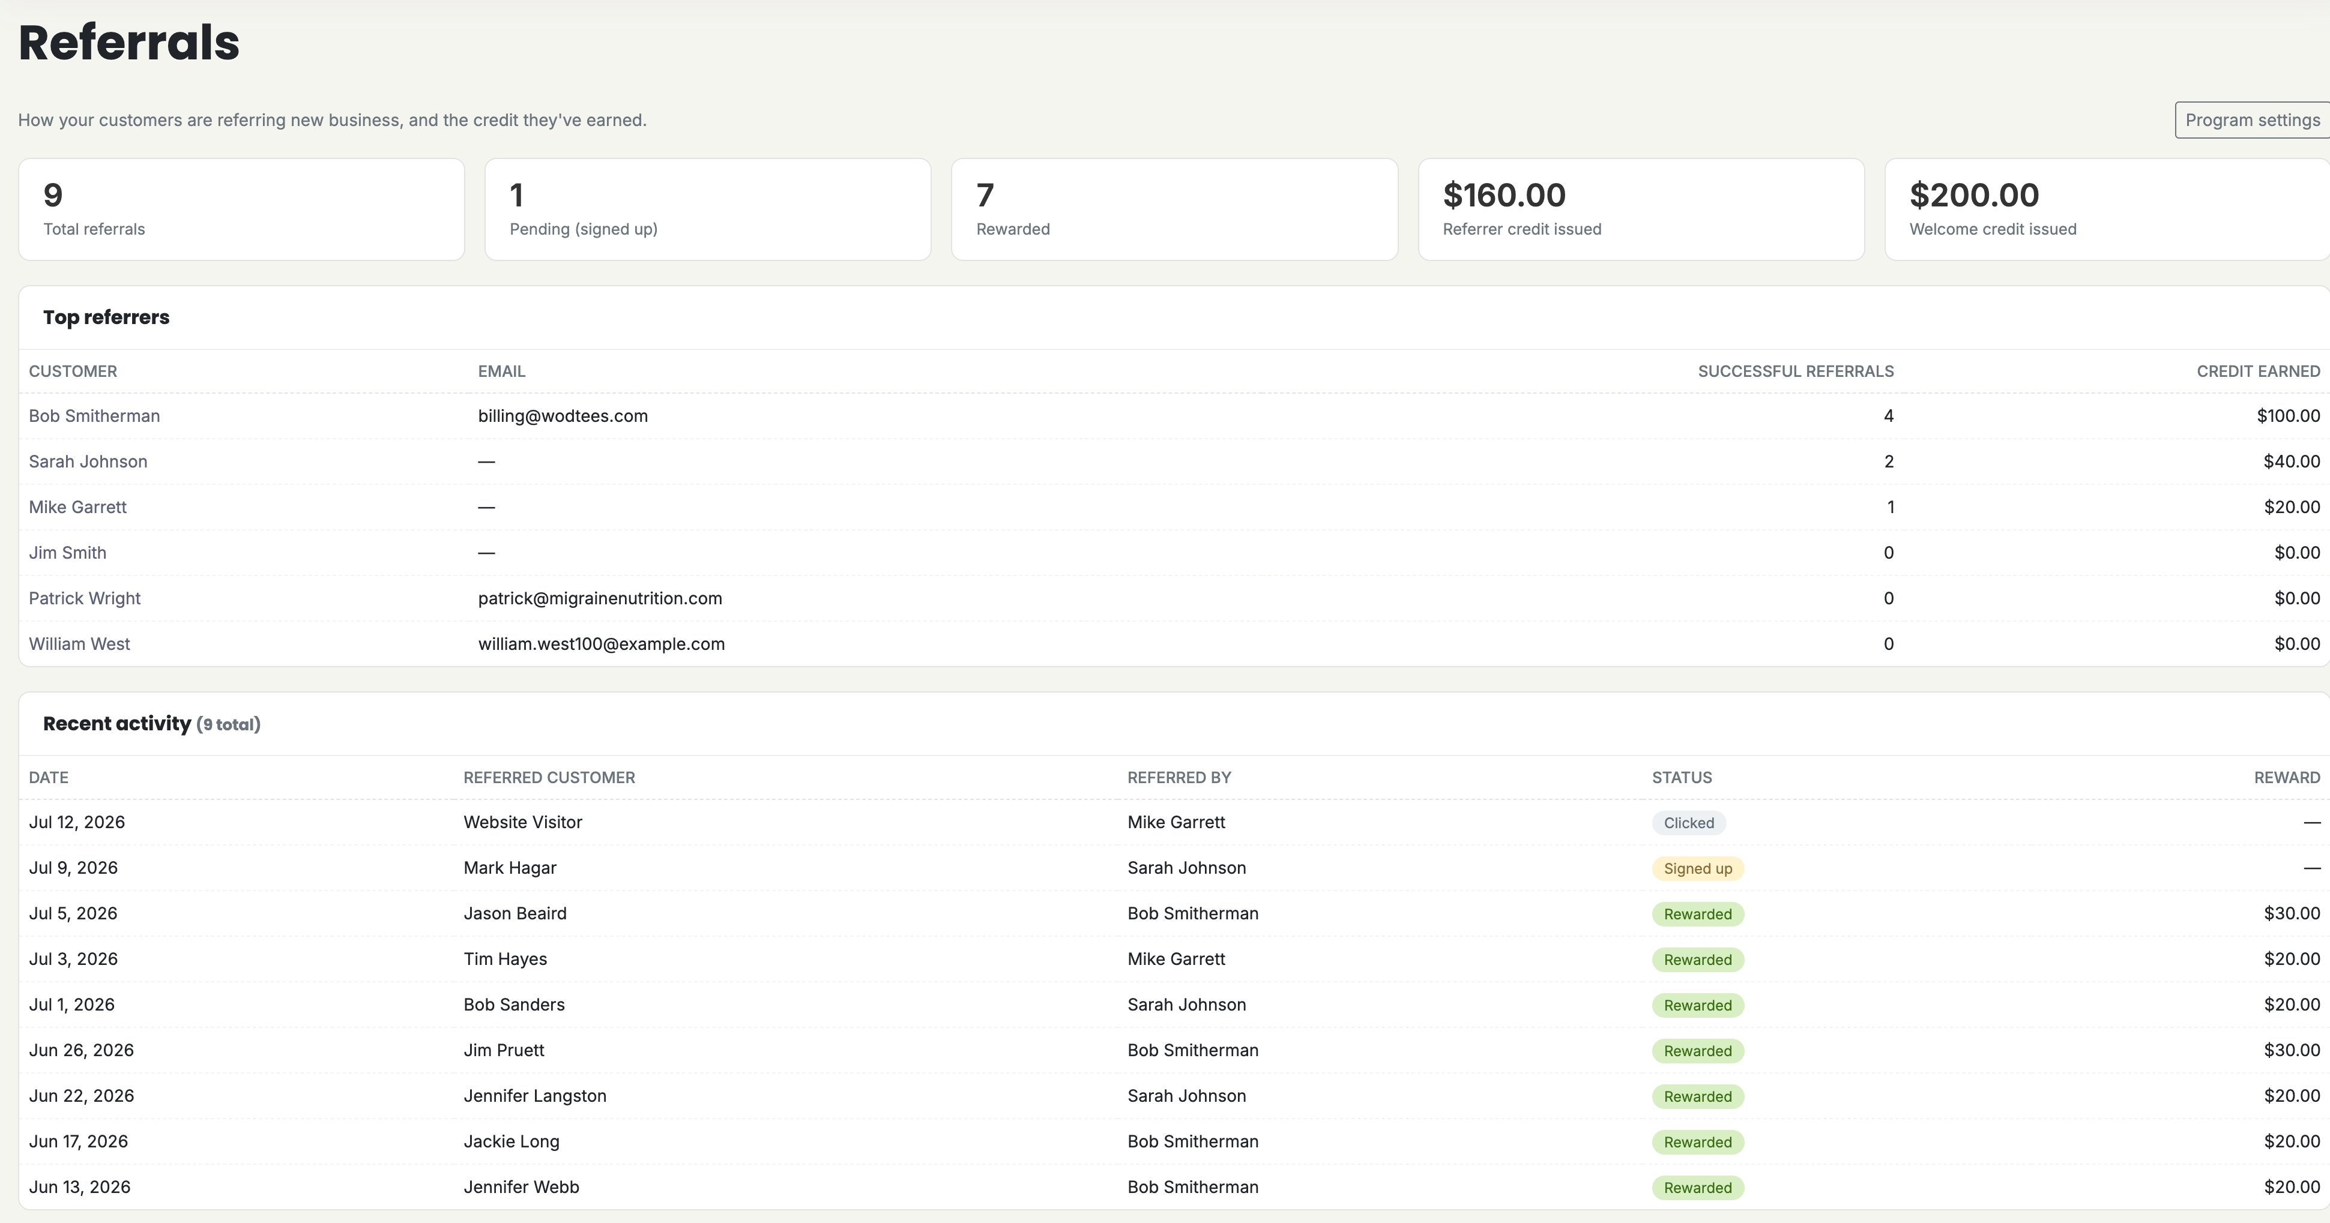Click the REFERRED CUSTOMER column header
Screen dimensions: 2330x1223
coord(549,777)
